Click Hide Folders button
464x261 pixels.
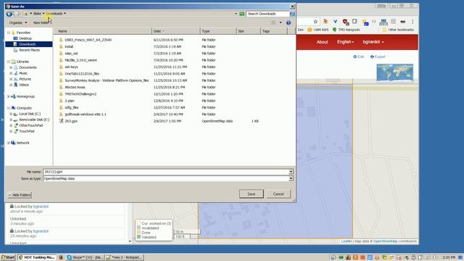point(20,195)
